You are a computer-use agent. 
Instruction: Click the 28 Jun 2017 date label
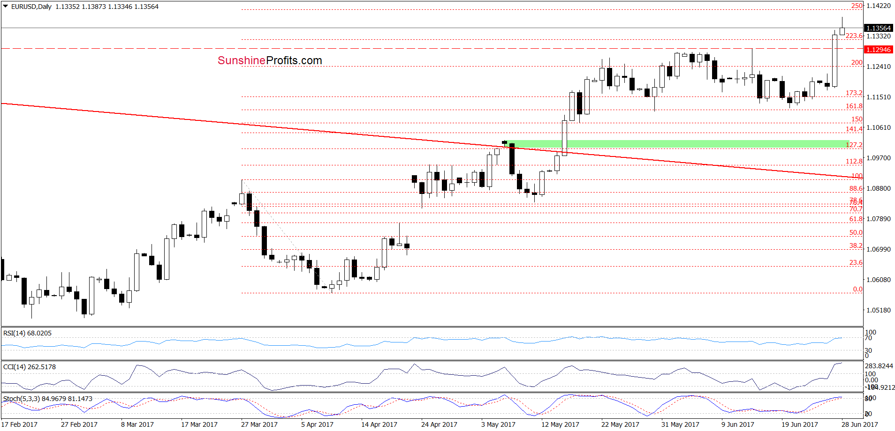coord(860,424)
